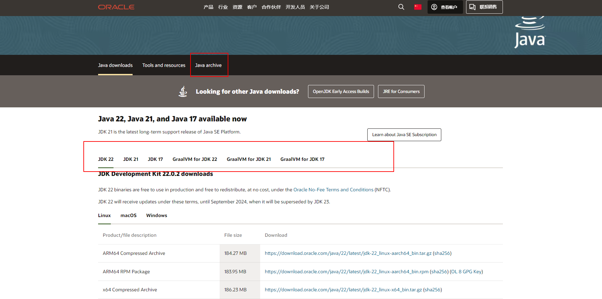The image size is (602, 299).
Task: Select GraalVM for JDK 21 tab
Action: 249,159
